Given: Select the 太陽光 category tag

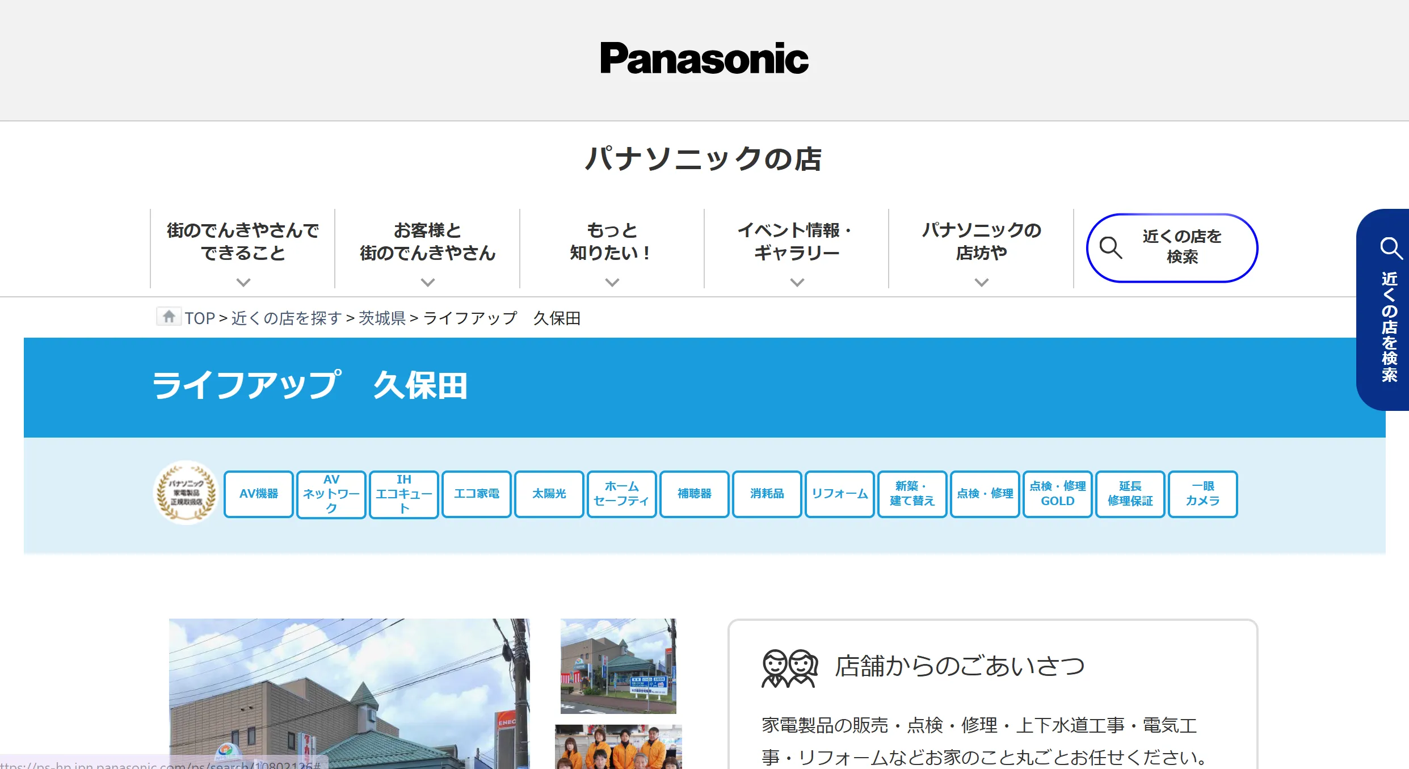Looking at the screenshot, I should 549,494.
